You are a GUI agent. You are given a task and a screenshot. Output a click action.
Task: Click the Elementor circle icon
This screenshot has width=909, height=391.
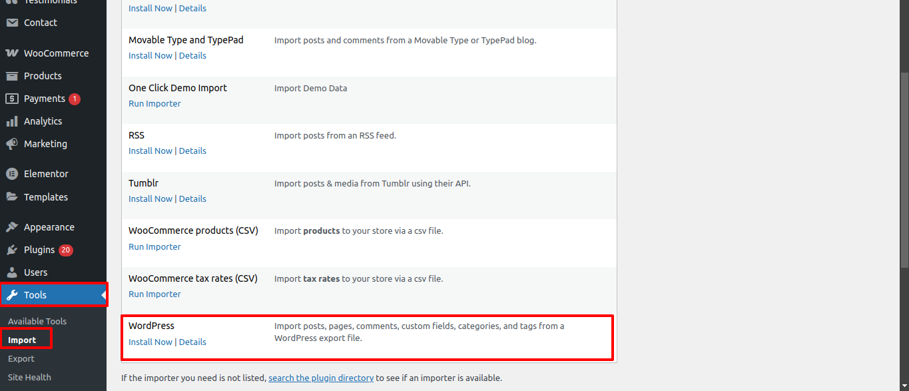click(x=11, y=174)
